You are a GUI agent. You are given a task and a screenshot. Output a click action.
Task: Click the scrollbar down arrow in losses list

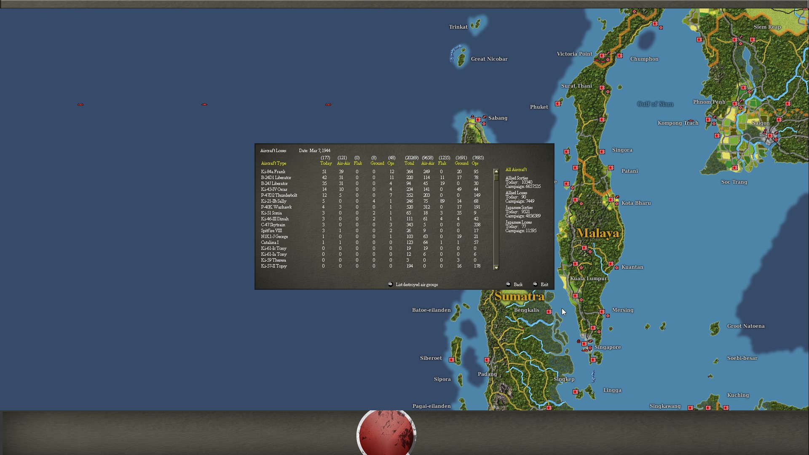pyautogui.click(x=496, y=268)
